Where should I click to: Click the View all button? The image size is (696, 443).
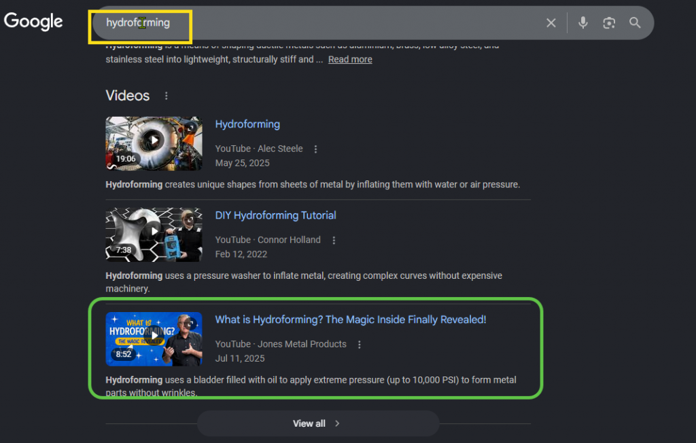coord(317,423)
